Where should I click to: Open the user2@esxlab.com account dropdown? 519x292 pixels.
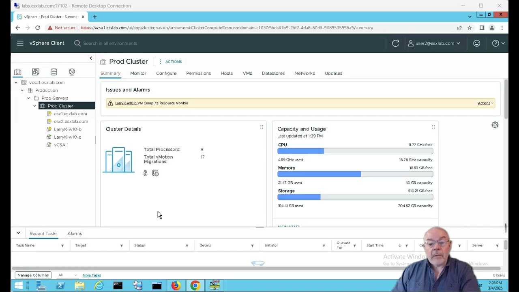(434, 43)
